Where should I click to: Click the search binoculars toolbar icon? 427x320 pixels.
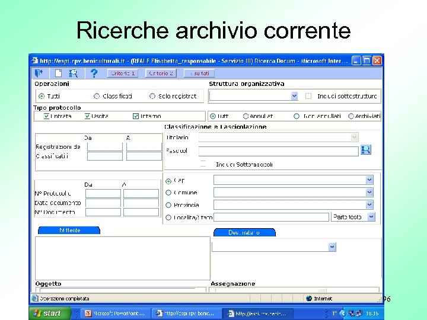(x=74, y=73)
